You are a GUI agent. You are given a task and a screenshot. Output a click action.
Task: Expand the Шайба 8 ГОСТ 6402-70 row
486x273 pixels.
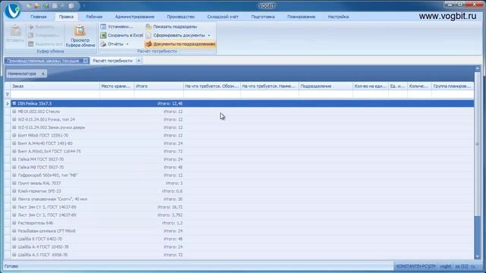pyautogui.click(x=14, y=239)
